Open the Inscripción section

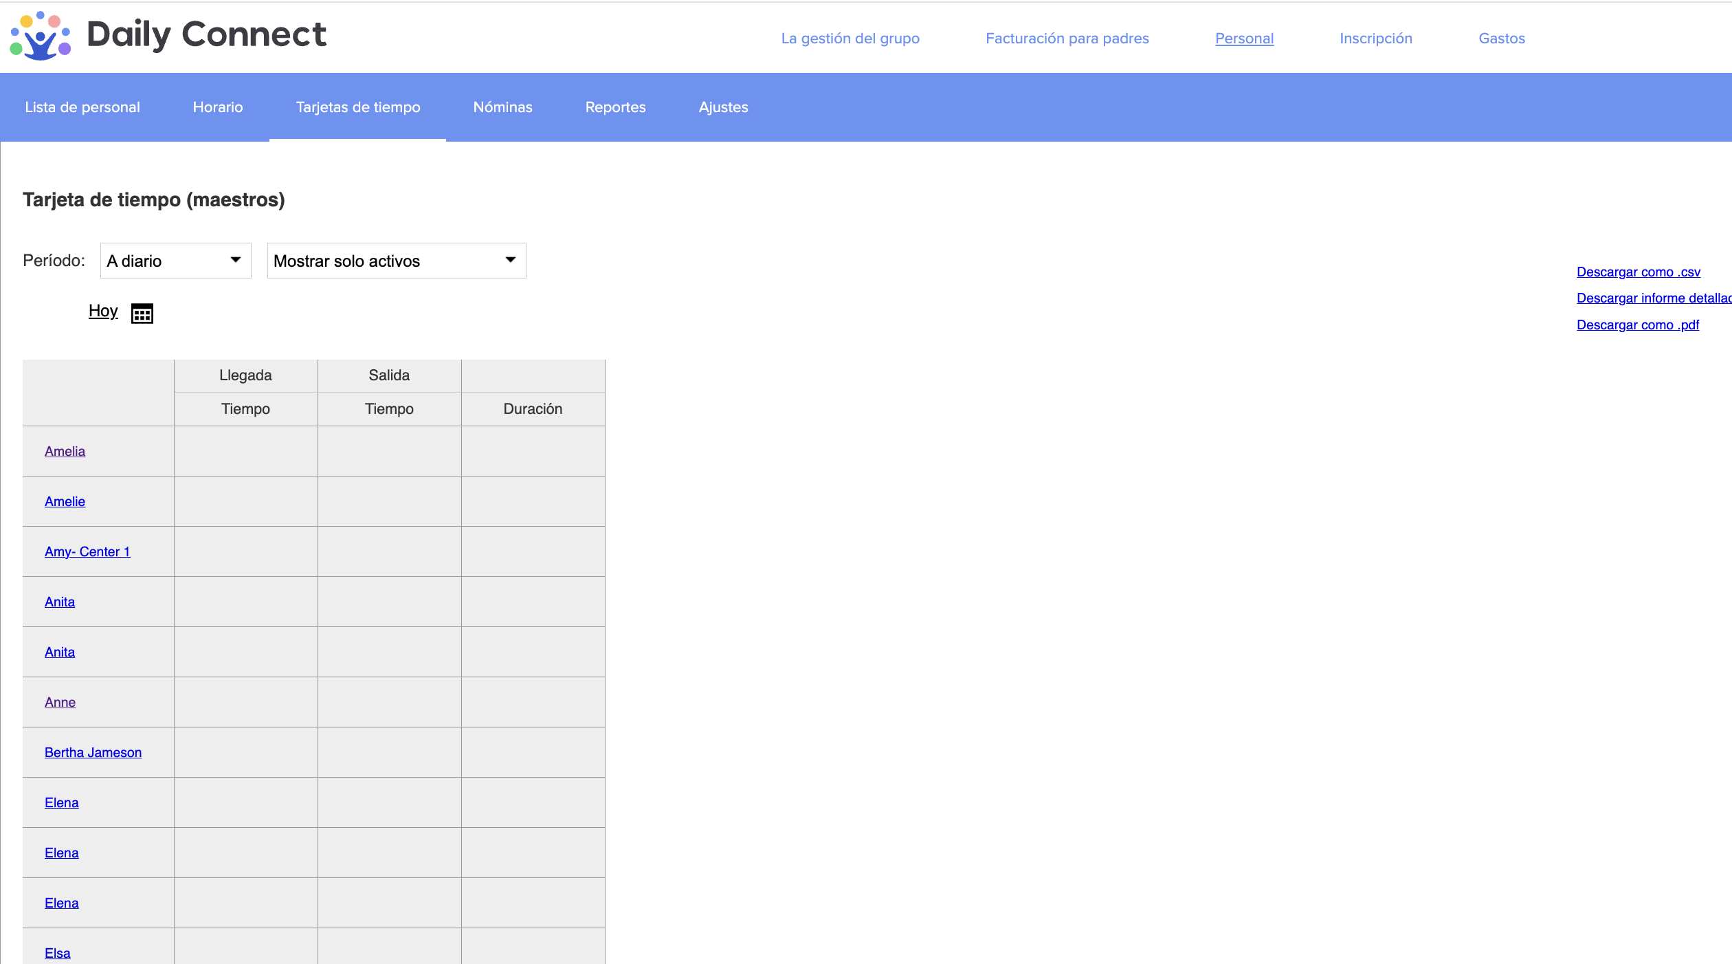coord(1375,39)
